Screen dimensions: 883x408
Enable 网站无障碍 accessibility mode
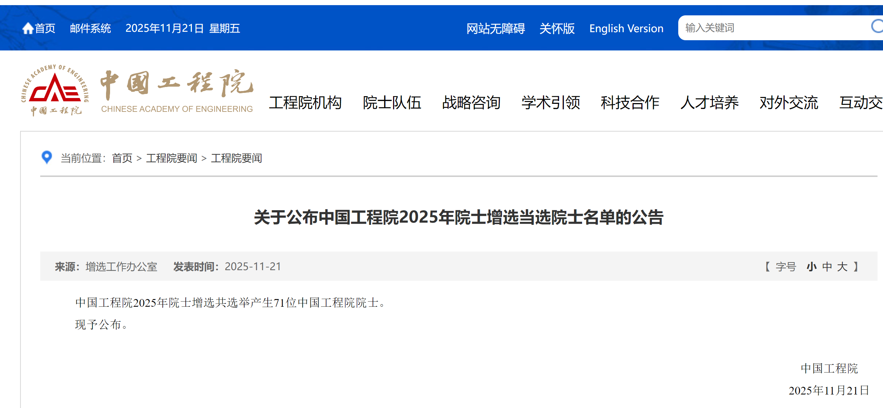tap(495, 28)
